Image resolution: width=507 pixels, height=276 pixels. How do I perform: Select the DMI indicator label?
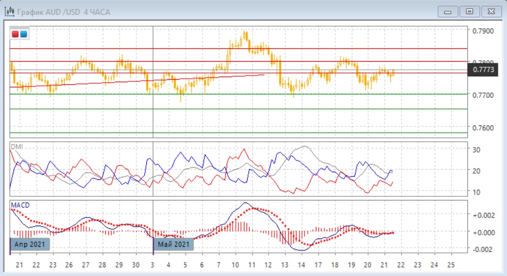(x=16, y=146)
